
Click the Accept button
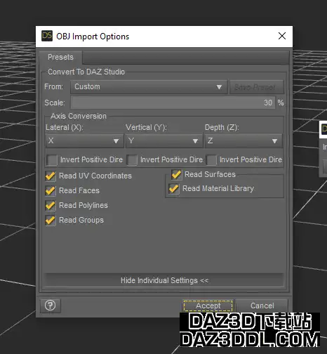click(208, 306)
